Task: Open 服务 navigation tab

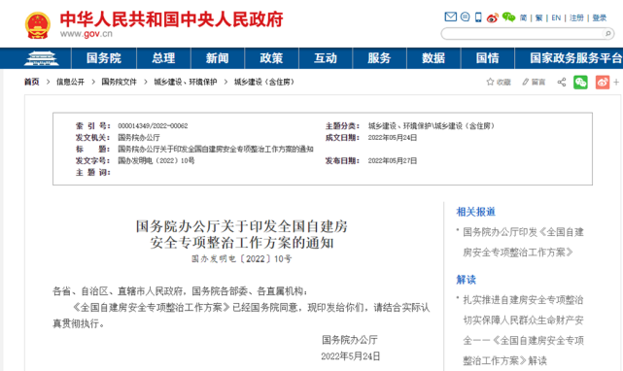Action: [379, 58]
